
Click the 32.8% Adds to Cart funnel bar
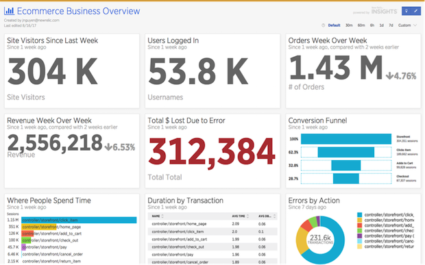point(346,166)
